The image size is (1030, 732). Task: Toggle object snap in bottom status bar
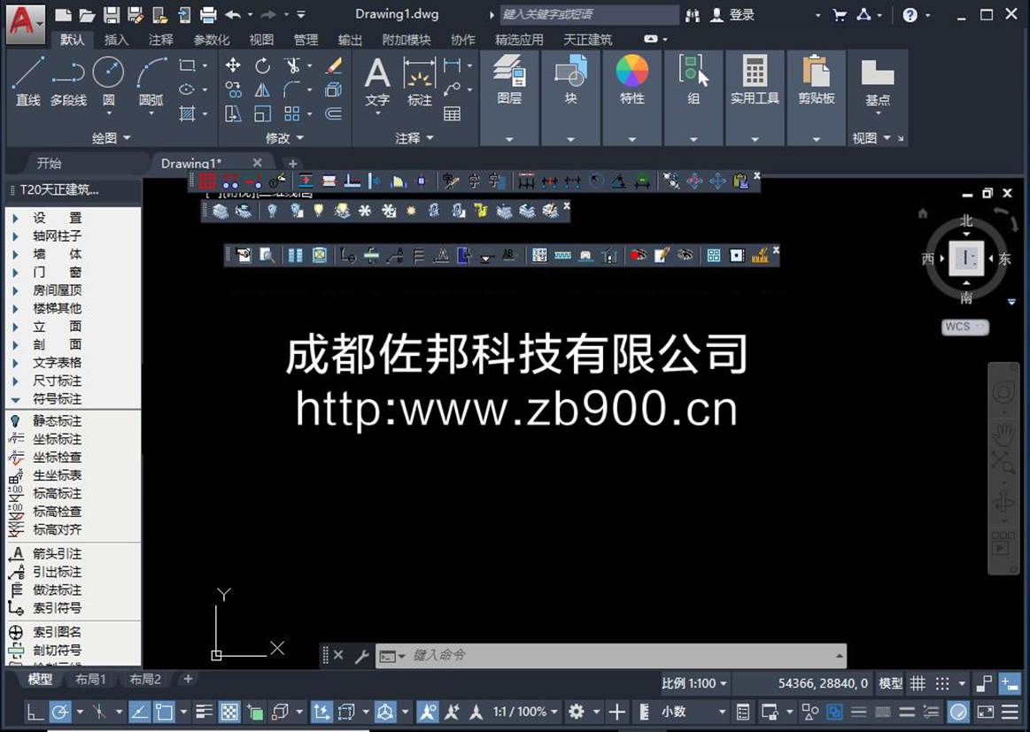coord(164,712)
